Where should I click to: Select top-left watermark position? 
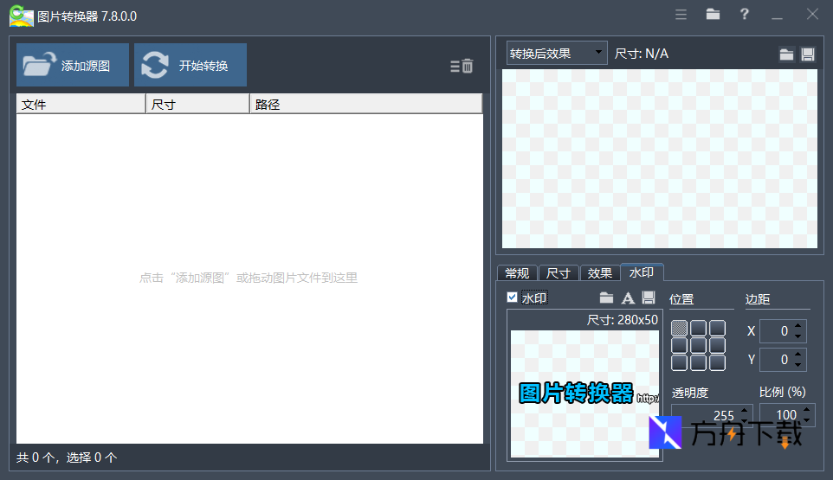(x=680, y=328)
